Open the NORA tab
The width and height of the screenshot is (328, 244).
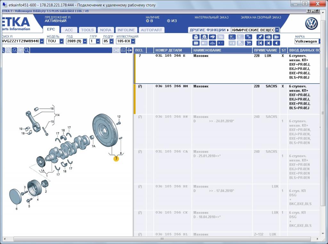pyautogui.click(x=106, y=30)
